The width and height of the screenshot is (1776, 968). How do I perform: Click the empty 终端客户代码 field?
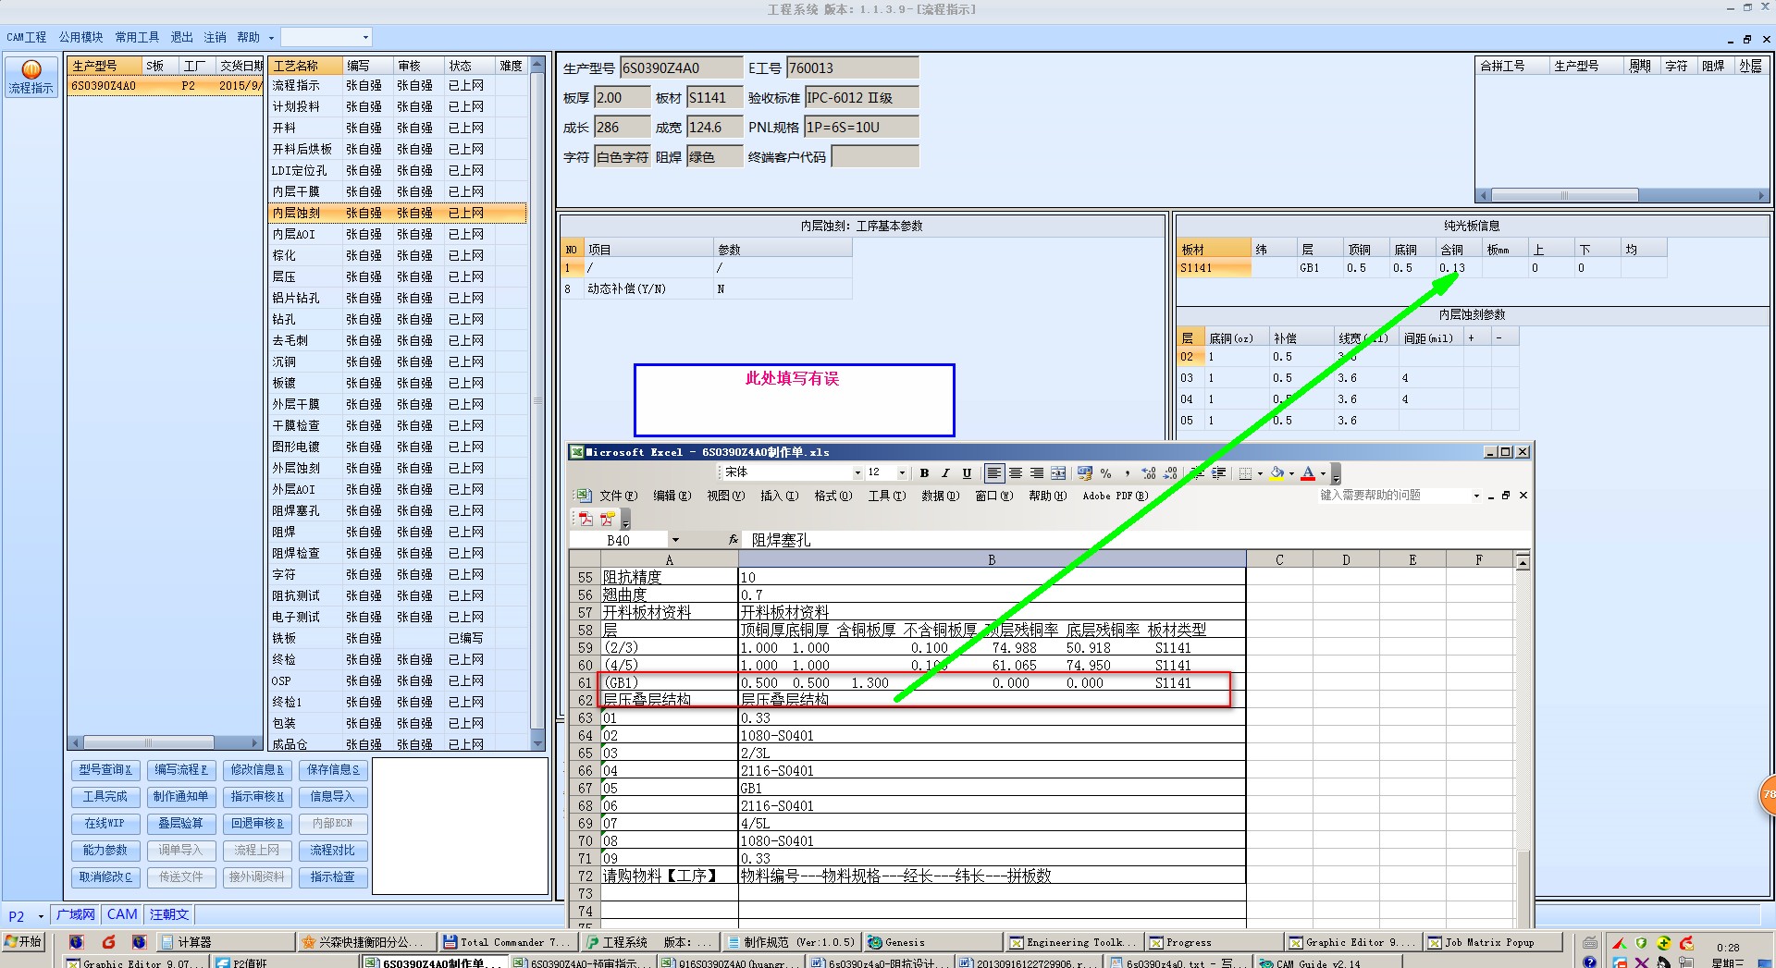click(x=875, y=157)
